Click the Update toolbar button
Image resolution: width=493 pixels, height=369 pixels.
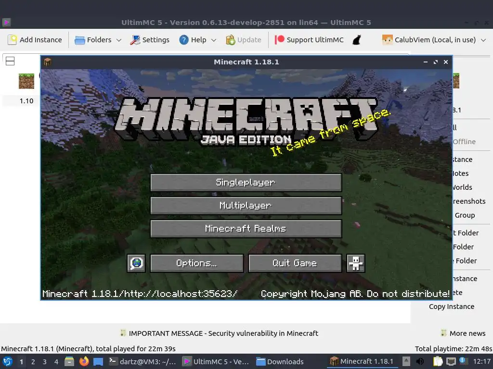(243, 40)
